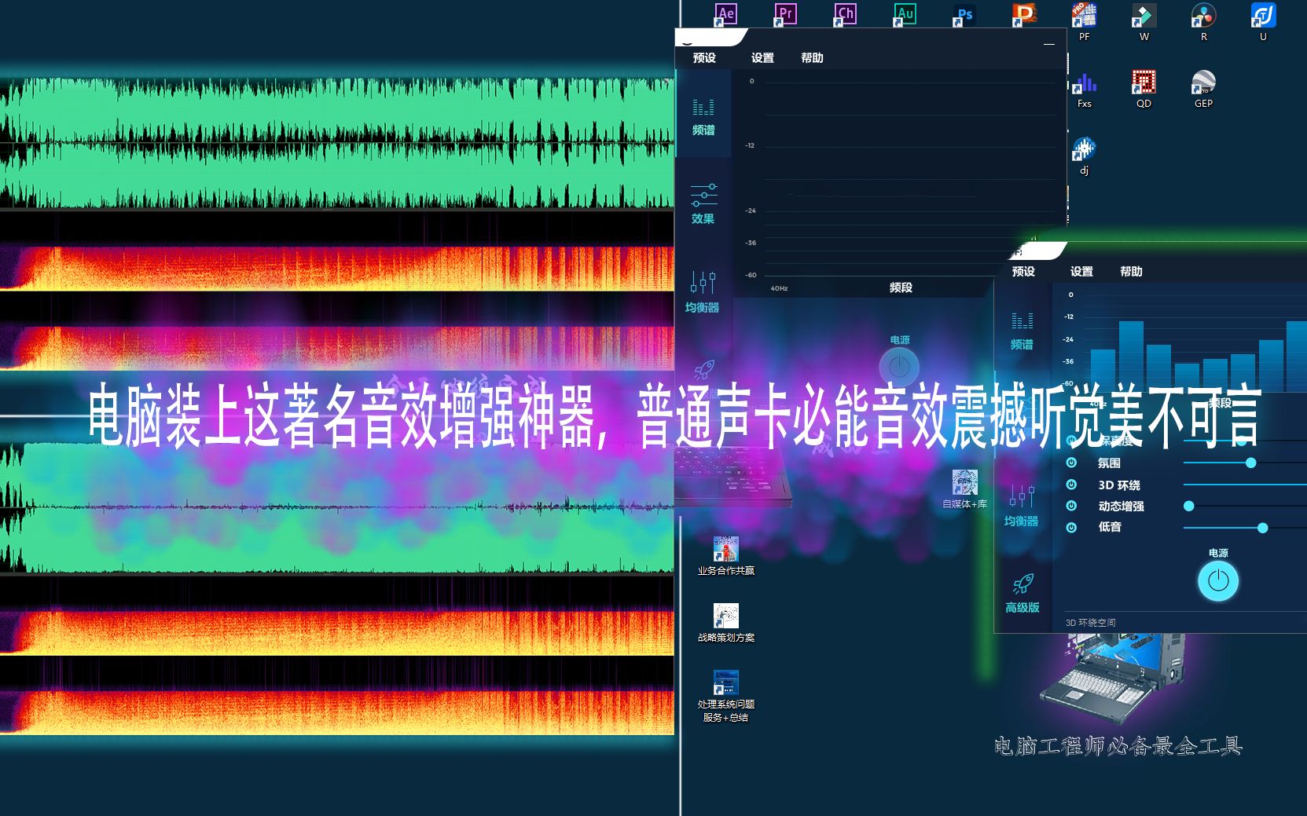This screenshot has height=816, width=1307.
Task: Minimize the upper FxSound window
Action: click(x=1048, y=44)
